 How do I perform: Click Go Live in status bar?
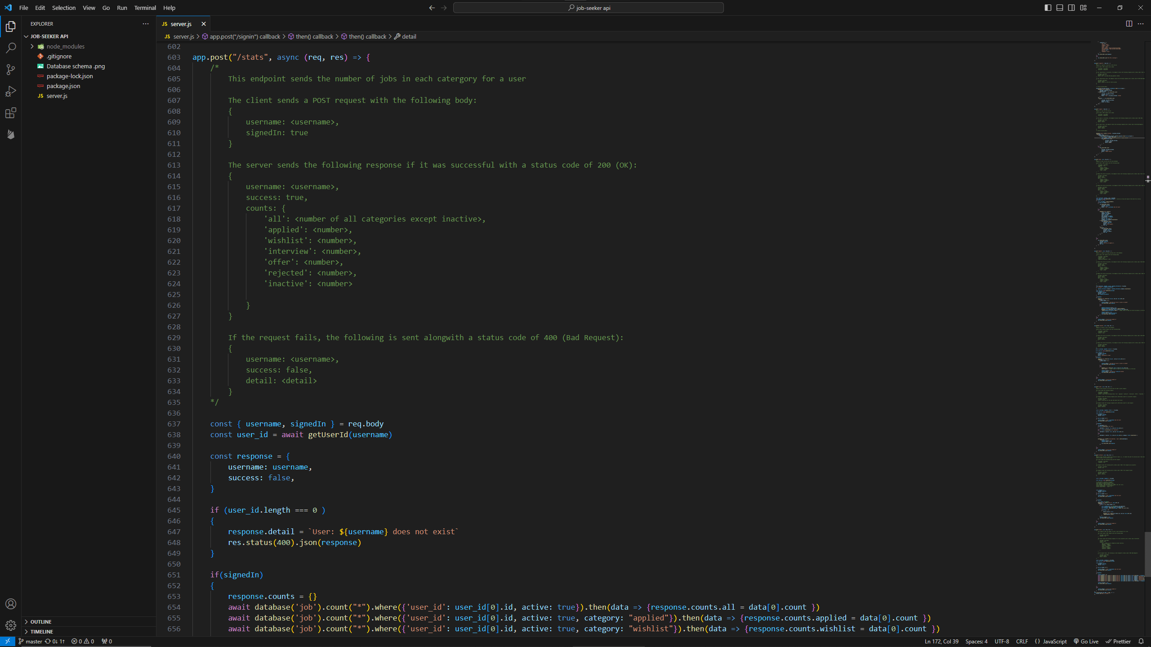click(1086, 641)
